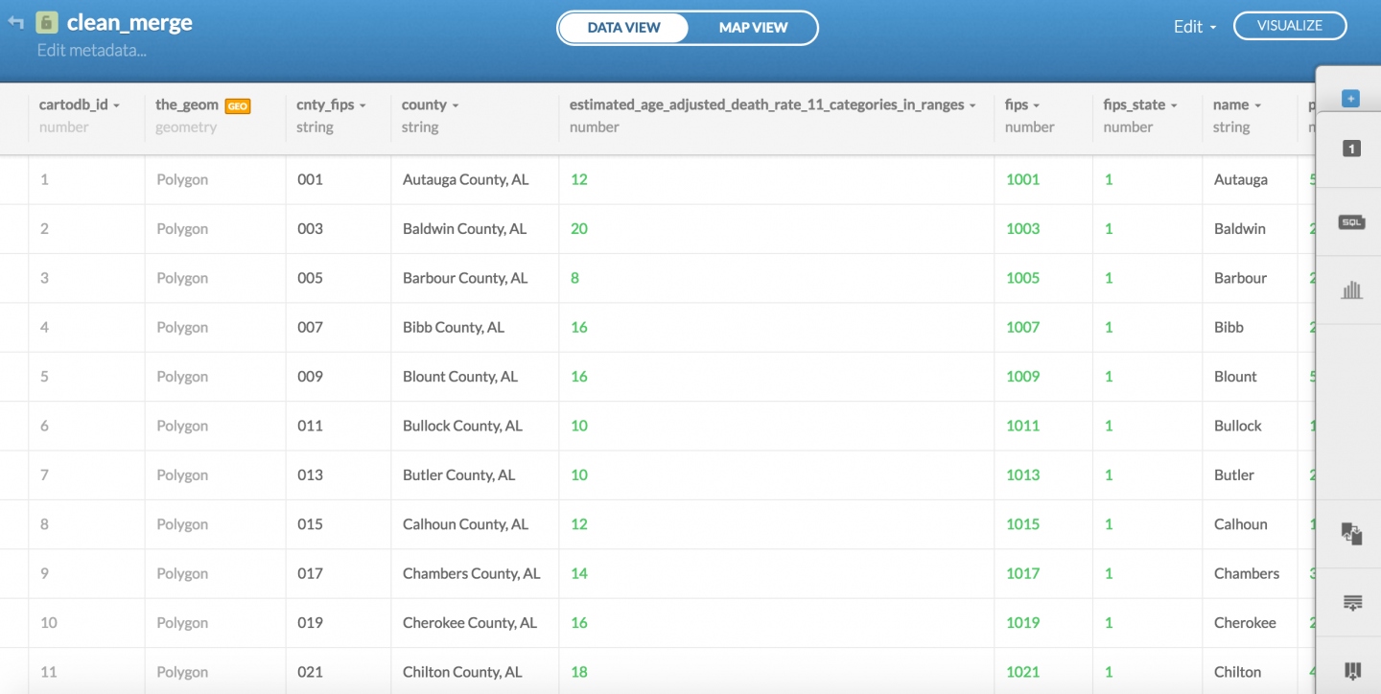Viewport: 1381px width, 694px height.
Task: Click the merge datasets sidebar icon
Action: (1351, 534)
